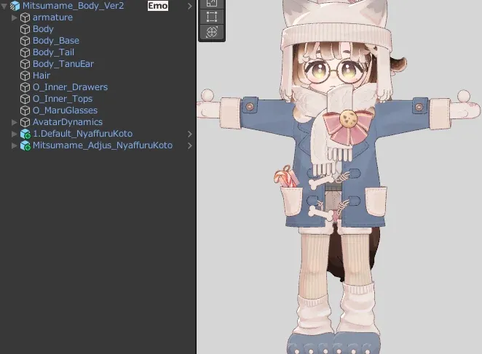Select the Body object row
The width and height of the screenshot is (482, 354).
coord(98,29)
